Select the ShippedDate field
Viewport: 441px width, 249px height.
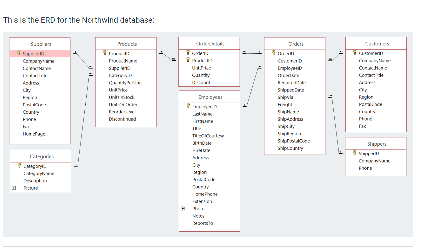291,90
